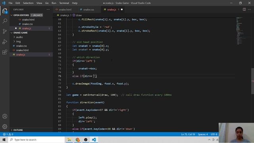
Task: Click Spaces: 4 indentation setting
Action: [203, 134]
